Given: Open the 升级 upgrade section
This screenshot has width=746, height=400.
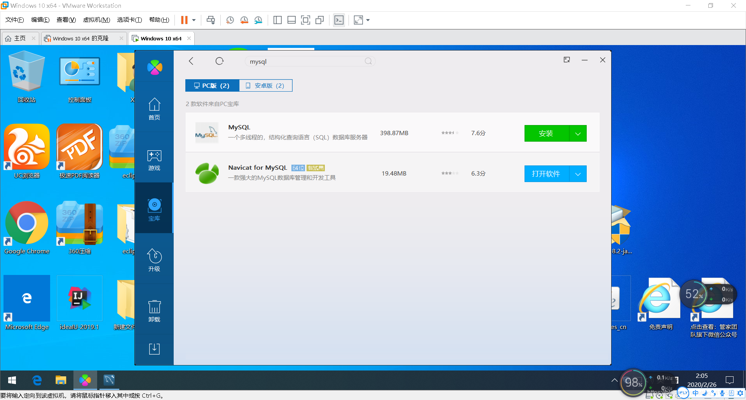Looking at the screenshot, I should [x=154, y=260].
